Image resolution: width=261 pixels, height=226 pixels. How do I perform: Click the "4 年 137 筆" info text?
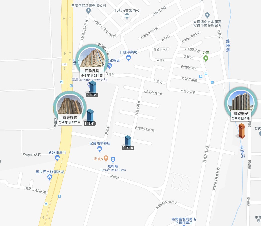click(x=70, y=122)
